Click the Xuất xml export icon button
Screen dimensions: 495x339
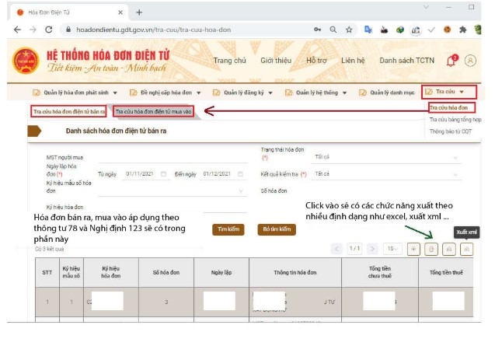466,250
